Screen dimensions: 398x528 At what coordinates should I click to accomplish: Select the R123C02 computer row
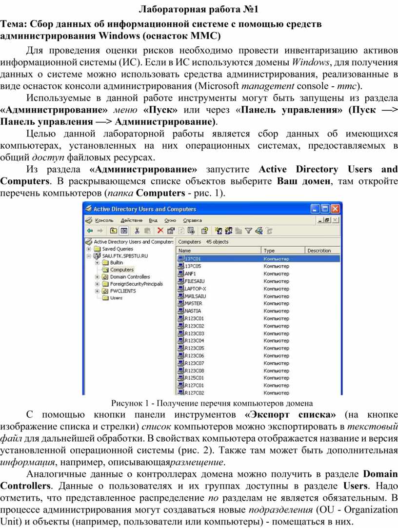pyautogui.click(x=258, y=326)
